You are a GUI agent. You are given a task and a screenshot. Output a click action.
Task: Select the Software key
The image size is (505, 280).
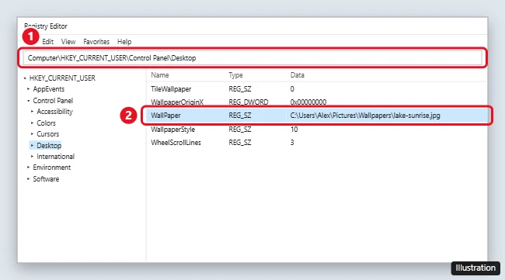pyautogui.click(x=46, y=179)
